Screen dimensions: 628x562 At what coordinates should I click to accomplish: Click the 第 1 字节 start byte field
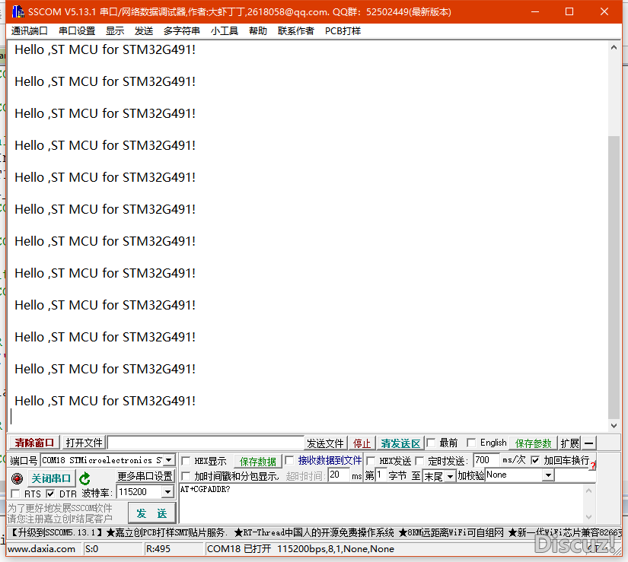click(x=381, y=475)
